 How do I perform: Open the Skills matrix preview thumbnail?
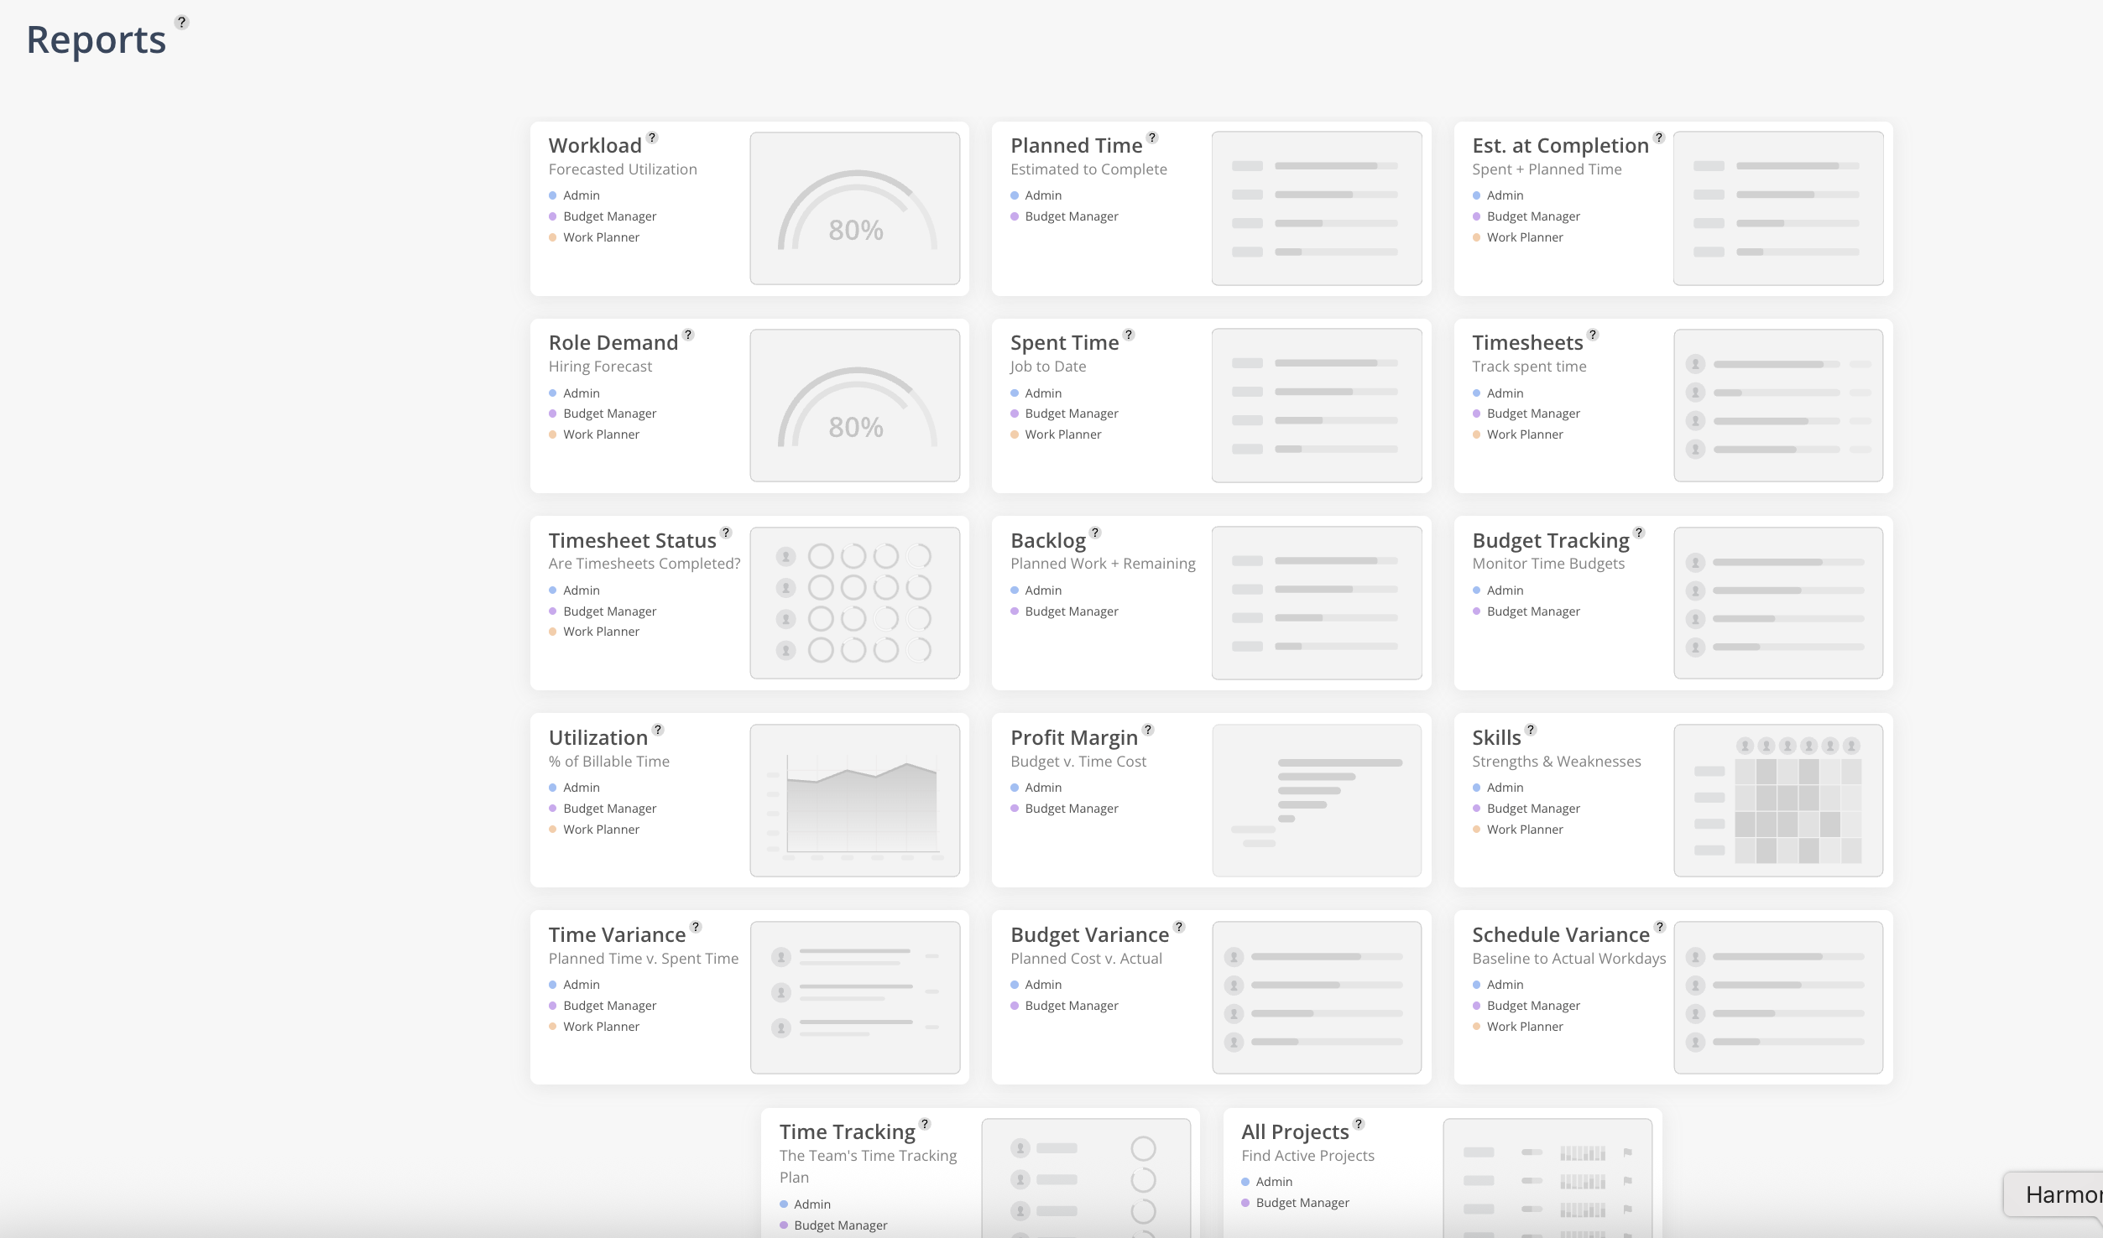(x=1777, y=800)
